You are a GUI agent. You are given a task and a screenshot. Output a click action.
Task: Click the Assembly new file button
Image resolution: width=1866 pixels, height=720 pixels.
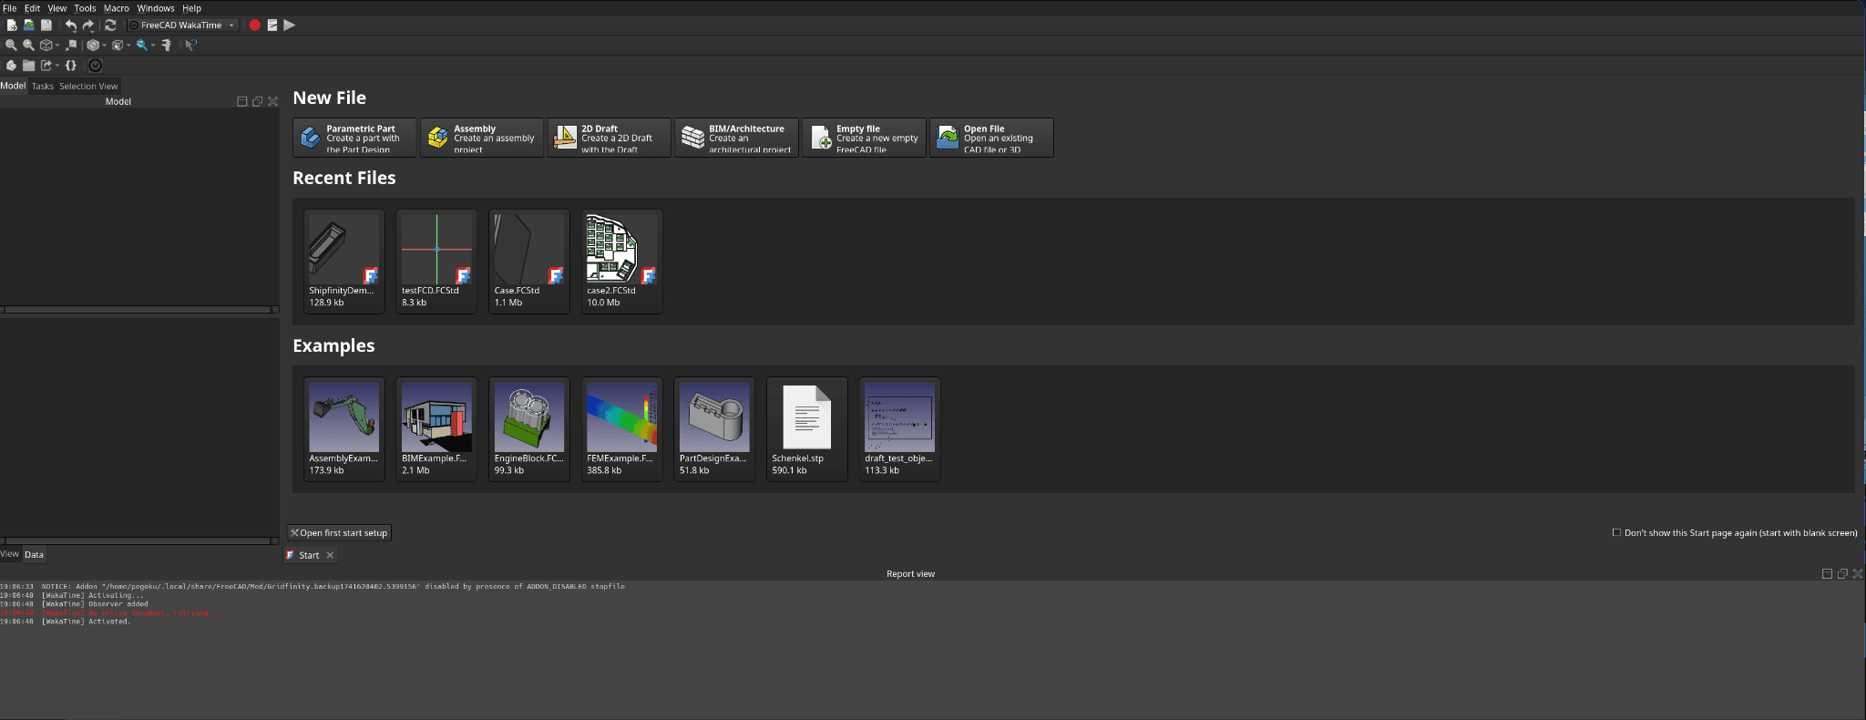(482, 138)
